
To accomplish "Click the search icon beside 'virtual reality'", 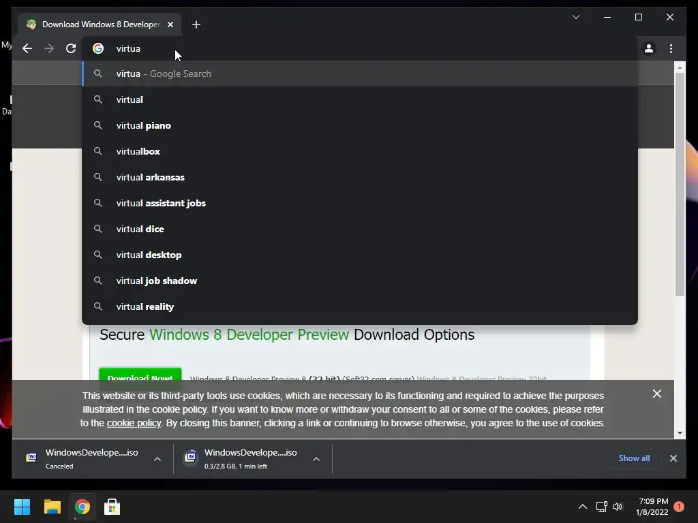I will tap(98, 306).
